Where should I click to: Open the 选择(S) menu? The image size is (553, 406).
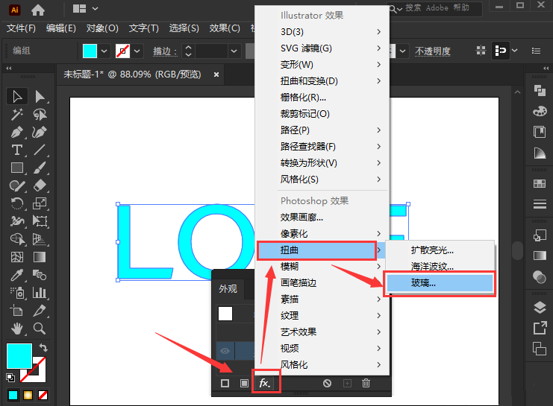(184, 28)
